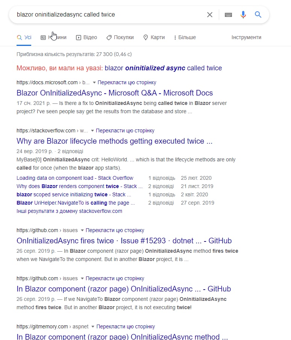Click the https://gitmemory.com › aspnet URL text
The image size is (291, 340).
[x=52, y=326]
